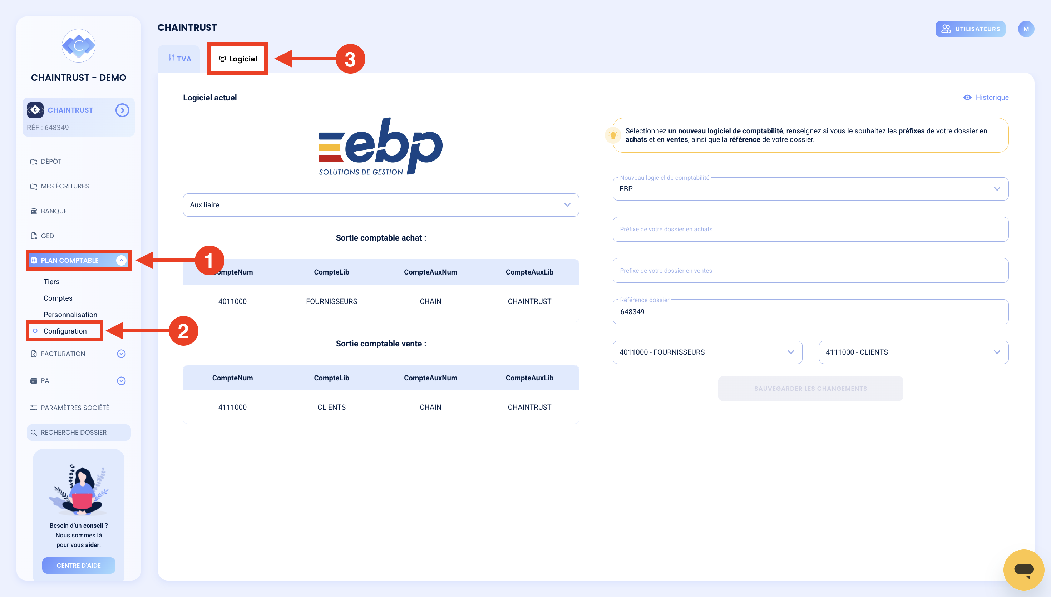Image resolution: width=1051 pixels, height=597 pixels.
Task: Click the préfixe dossier en ventes field
Action: 810,271
